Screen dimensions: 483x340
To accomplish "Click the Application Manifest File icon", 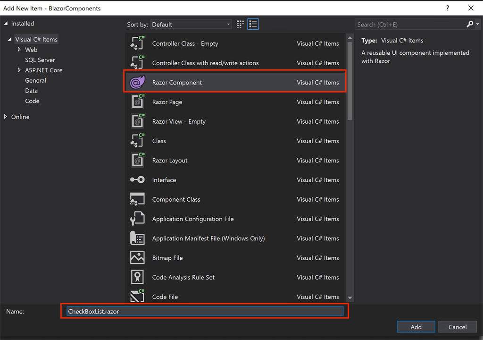I will coord(137,238).
